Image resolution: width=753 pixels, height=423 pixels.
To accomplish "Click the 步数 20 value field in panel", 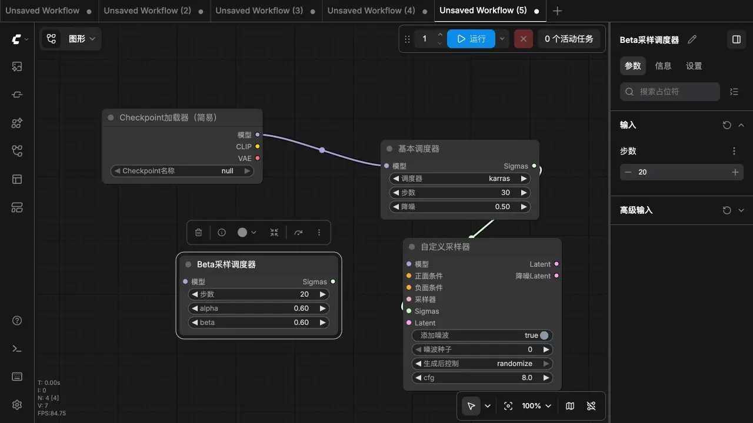I will click(681, 172).
